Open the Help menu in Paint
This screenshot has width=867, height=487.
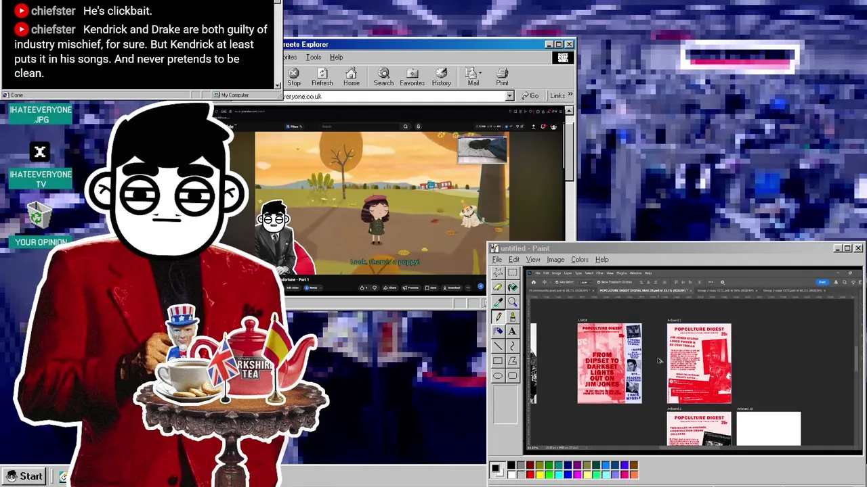point(601,260)
